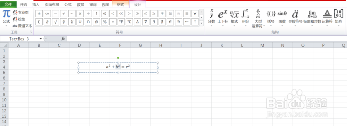347x126 pixels.
Task: Select the 线性 linear format
Action: (x=19, y=19)
